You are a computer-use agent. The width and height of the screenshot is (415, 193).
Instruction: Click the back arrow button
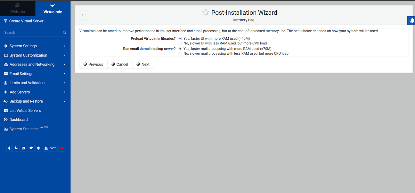[84, 15]
